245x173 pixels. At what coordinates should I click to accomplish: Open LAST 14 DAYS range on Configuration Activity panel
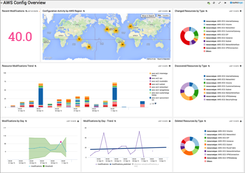(163, 11)
